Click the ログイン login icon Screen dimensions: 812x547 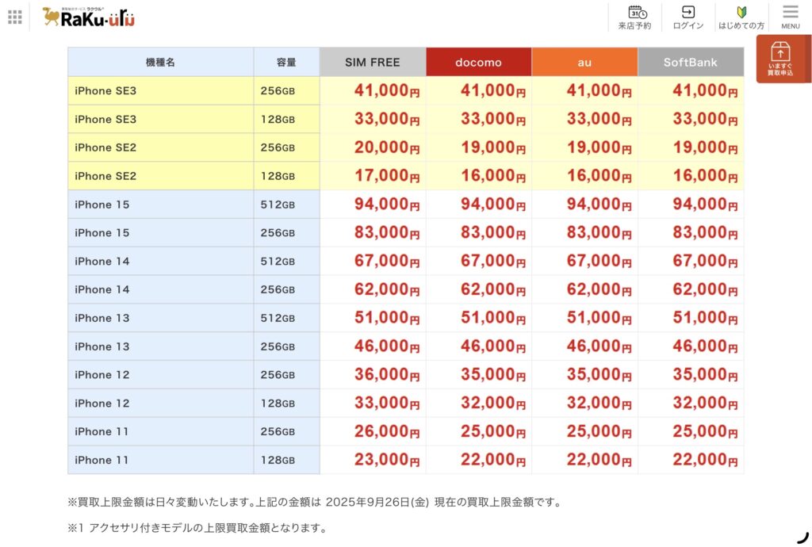click(x=688, y=17)
